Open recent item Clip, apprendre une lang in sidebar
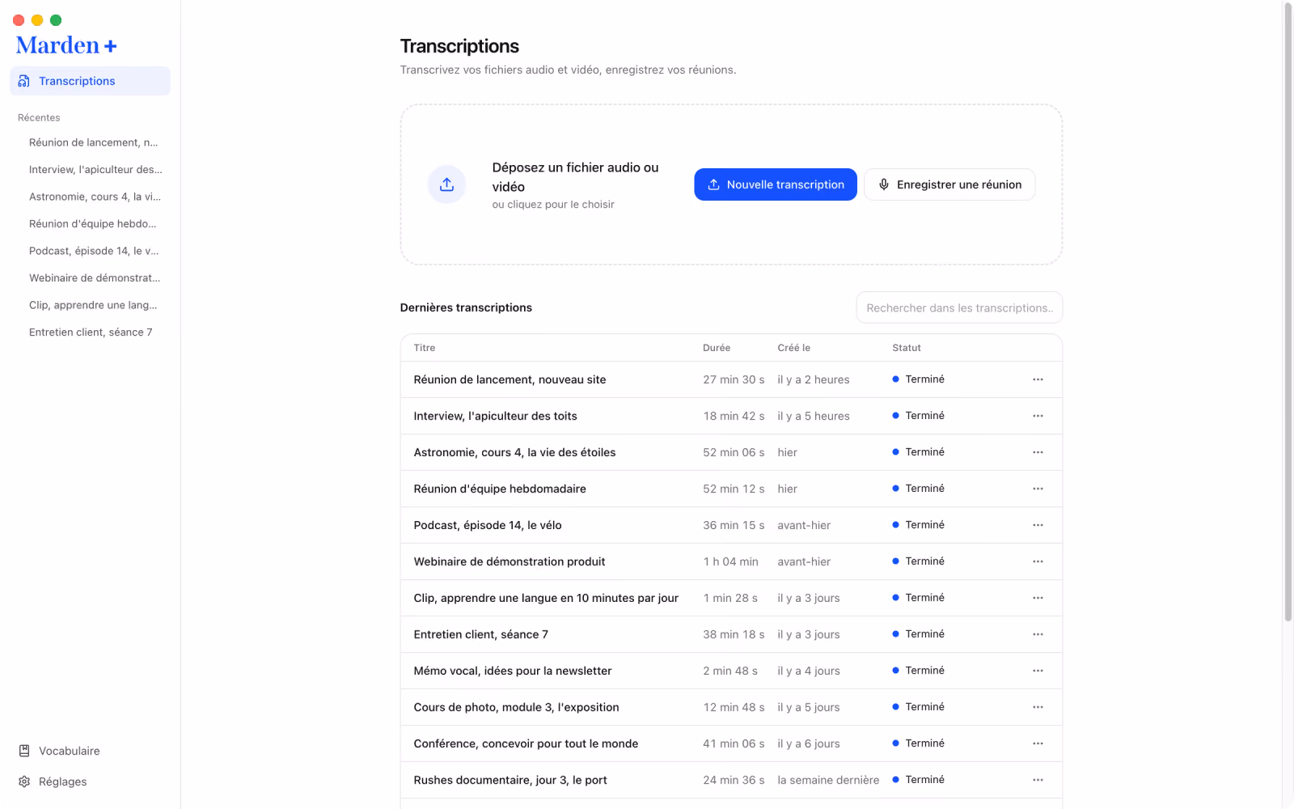The width and height of the screenshot is (1294, 809). click(x=94, y=305)
